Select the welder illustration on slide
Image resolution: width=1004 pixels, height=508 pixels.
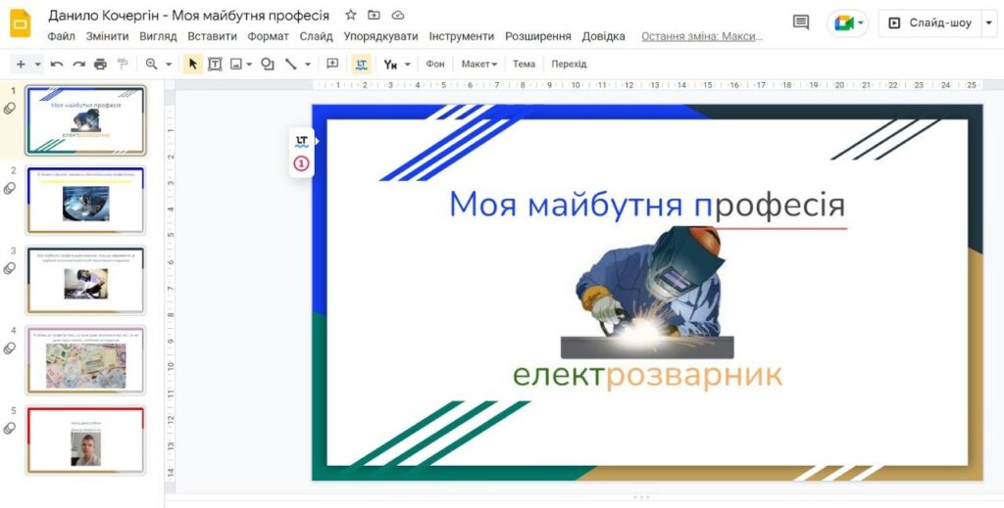pyautogui.click(x=647, y=293)
